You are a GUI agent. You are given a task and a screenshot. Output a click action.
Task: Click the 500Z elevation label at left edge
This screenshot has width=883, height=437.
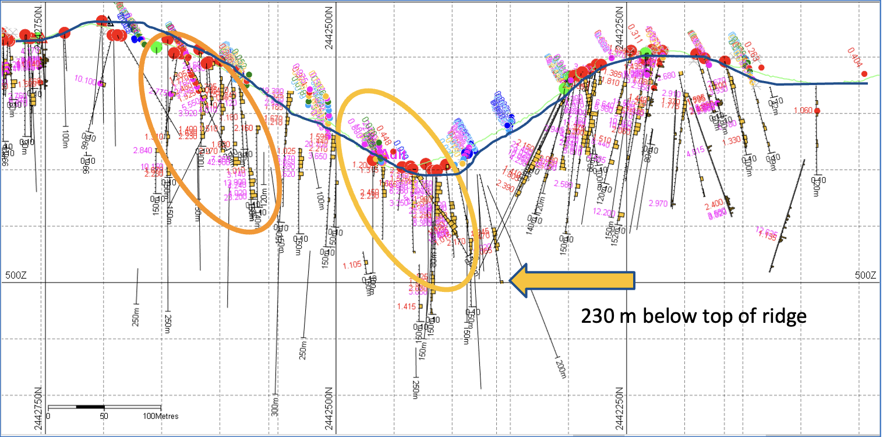coord(15,275)
